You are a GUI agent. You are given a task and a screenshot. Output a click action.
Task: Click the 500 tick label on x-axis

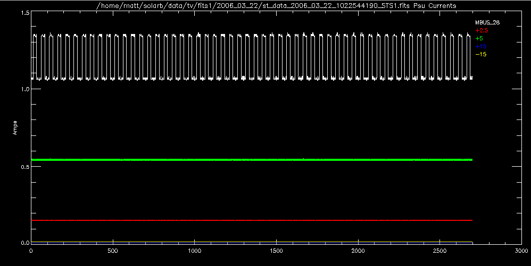(113, 250)
